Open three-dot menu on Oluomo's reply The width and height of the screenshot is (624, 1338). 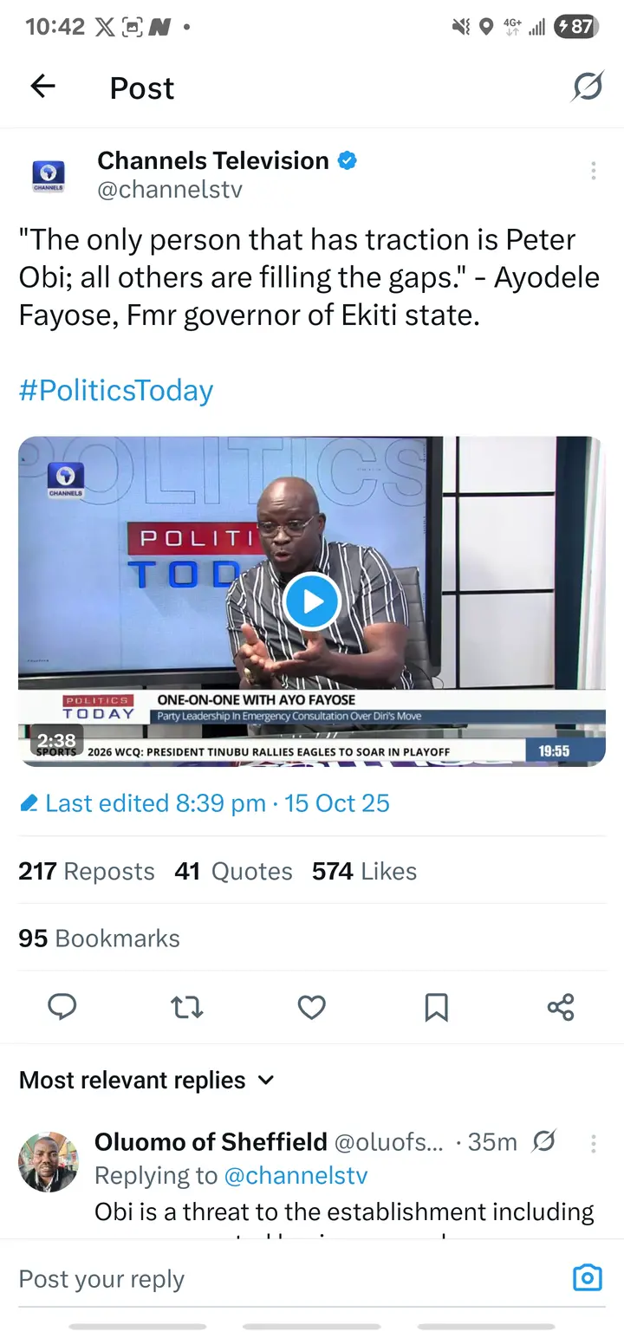tap(593, 1143)
